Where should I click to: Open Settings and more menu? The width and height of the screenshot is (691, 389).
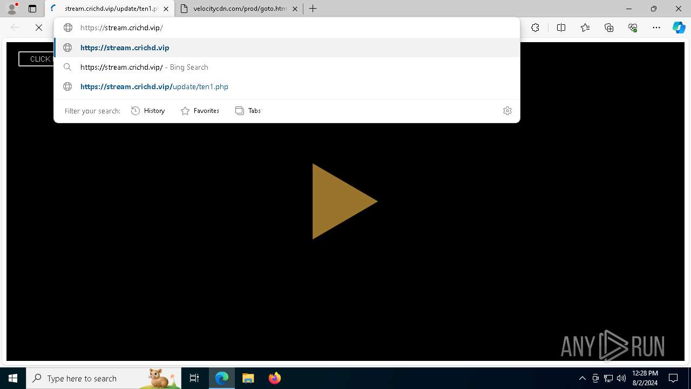(656, 28)
